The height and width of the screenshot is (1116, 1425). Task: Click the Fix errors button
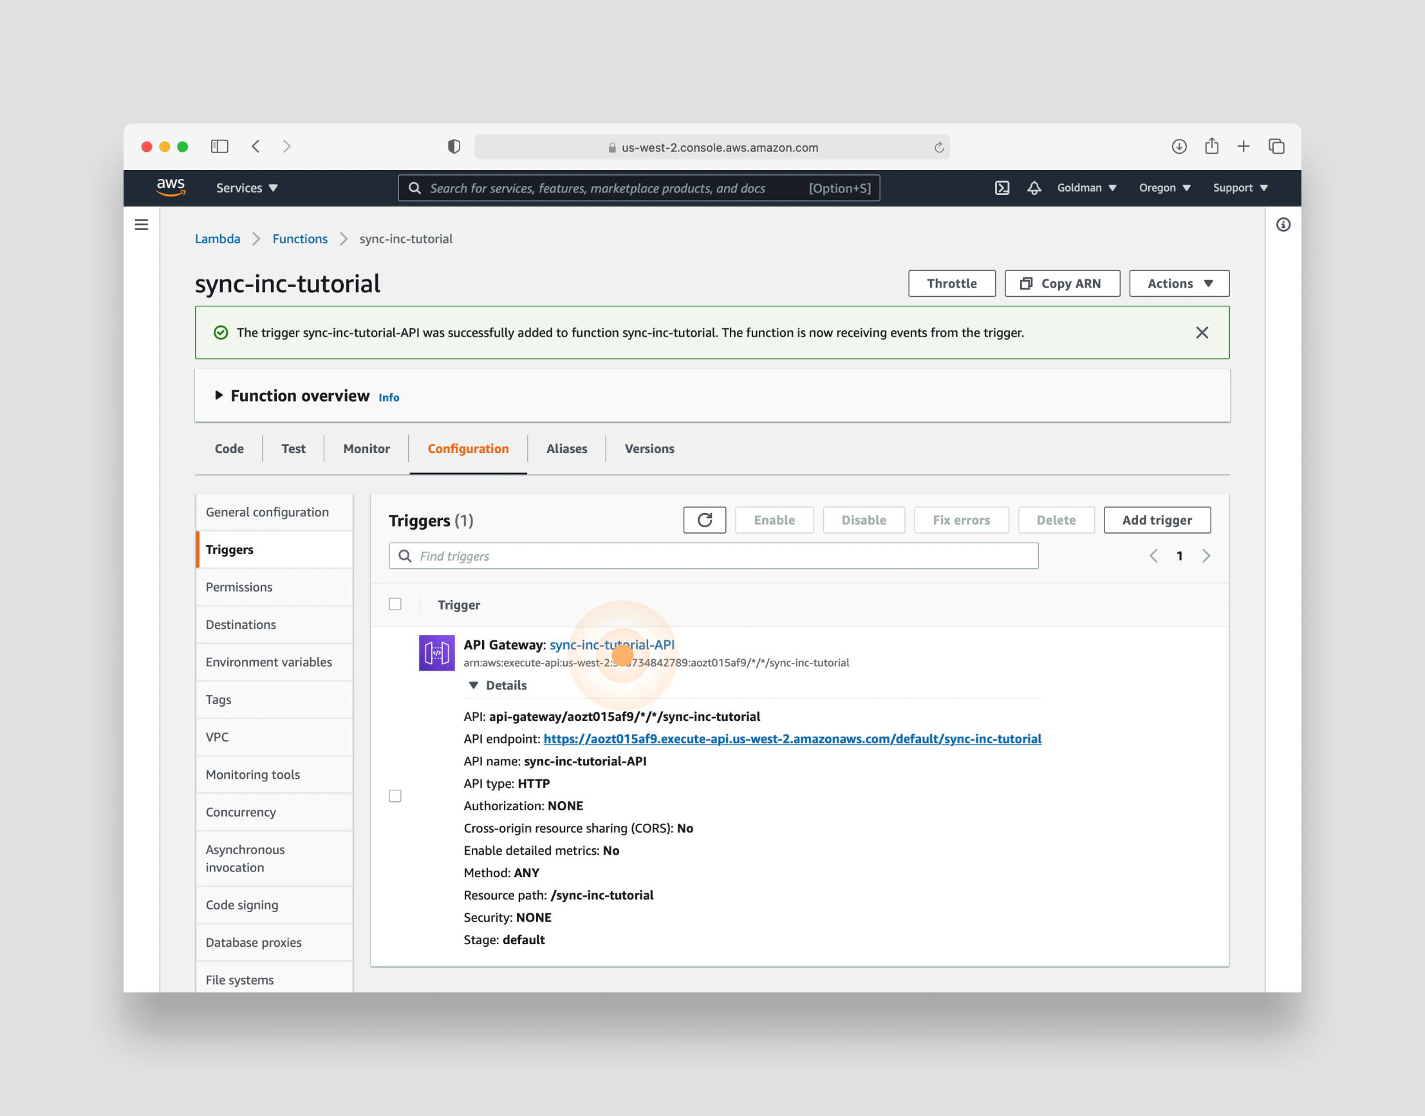961,520
